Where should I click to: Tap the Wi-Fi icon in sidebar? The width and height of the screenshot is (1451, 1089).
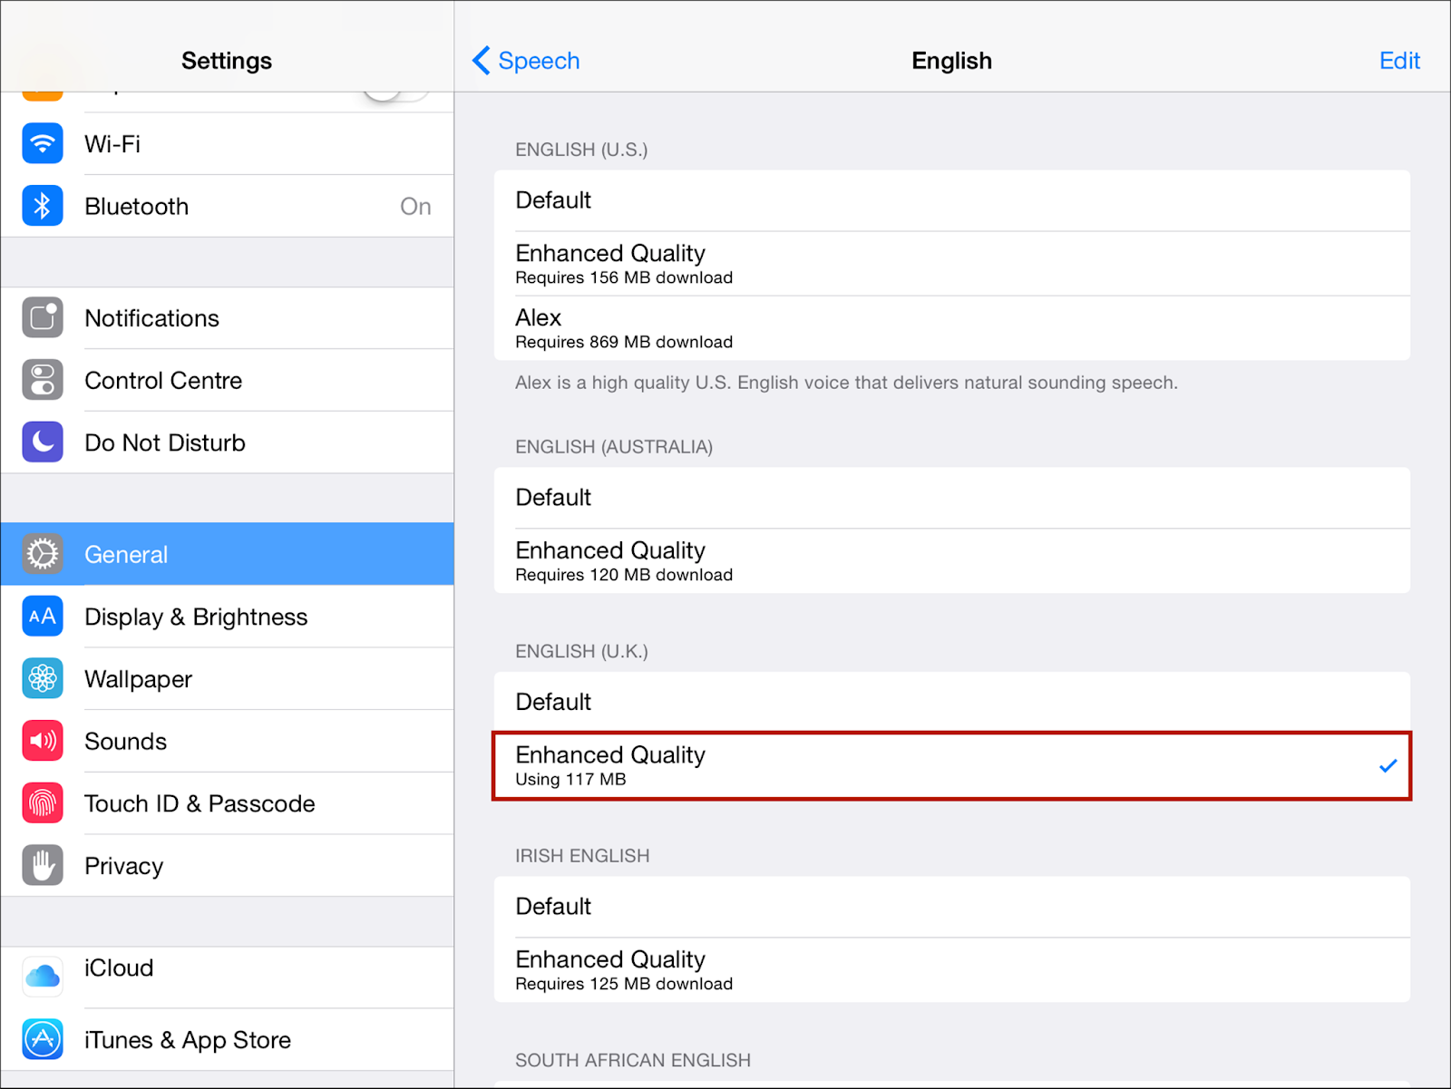click(x=43, y=143)
